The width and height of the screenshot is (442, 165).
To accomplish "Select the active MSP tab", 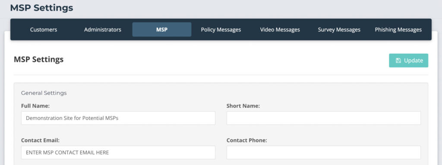I will (x=162, y=30).
